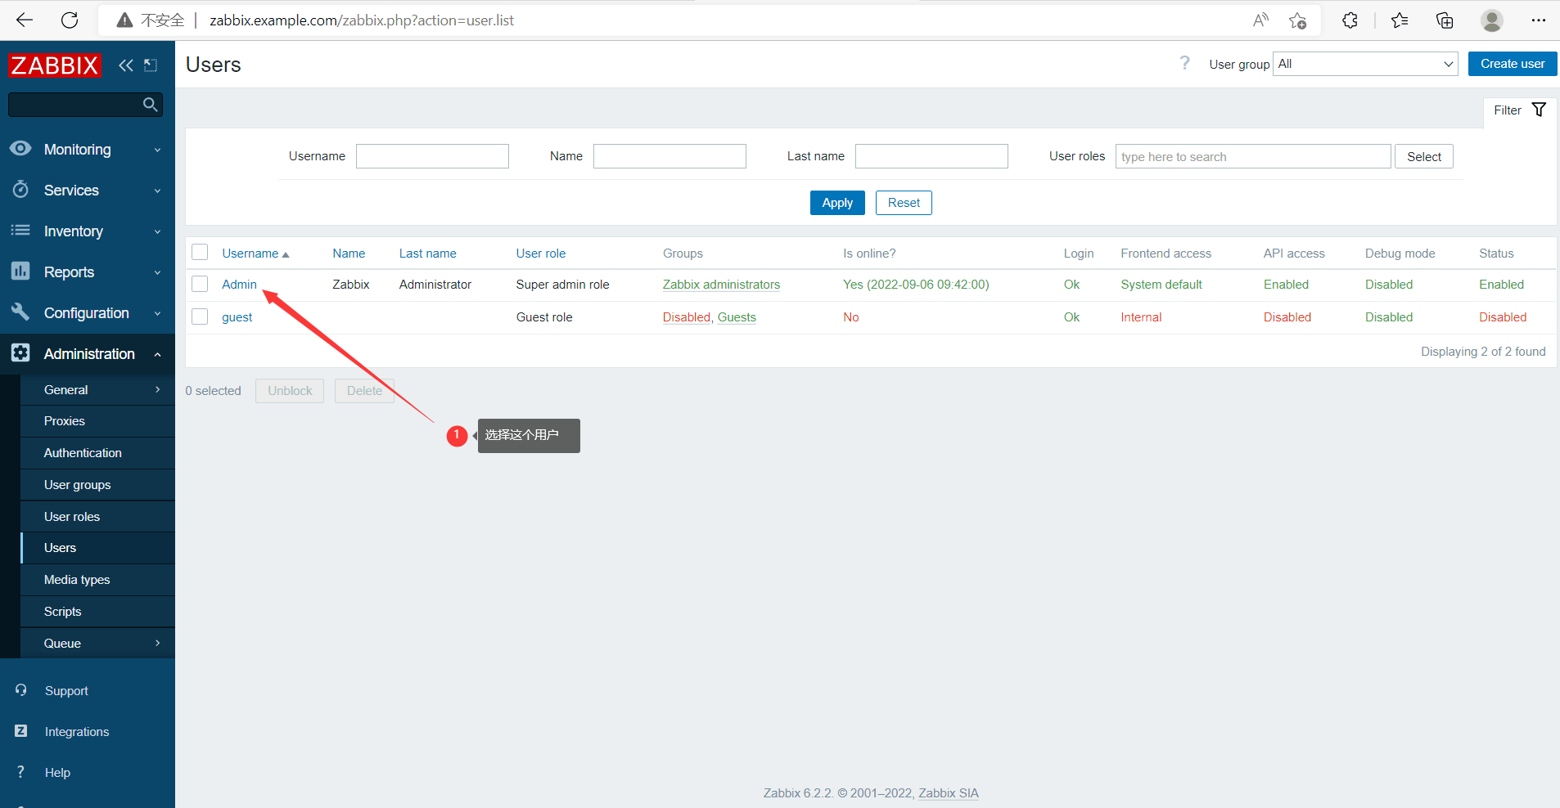
Task: Click the Configuration wrench icon
Action: [x=20, y=312]
